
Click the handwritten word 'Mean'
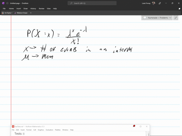(47, 57)
